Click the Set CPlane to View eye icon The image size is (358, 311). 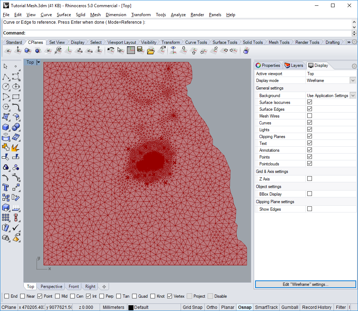pyautogui.click(x=173, y=50)
